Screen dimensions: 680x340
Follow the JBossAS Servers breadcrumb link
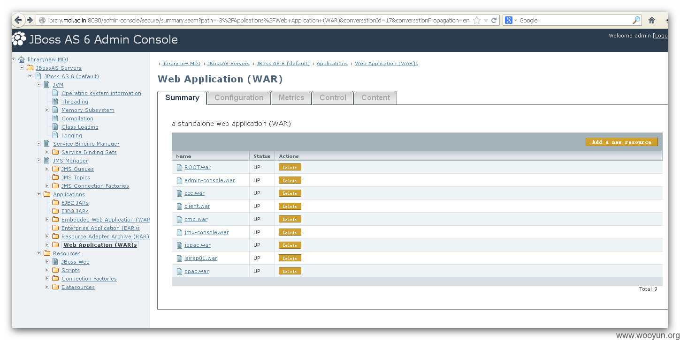coord(228,64)
